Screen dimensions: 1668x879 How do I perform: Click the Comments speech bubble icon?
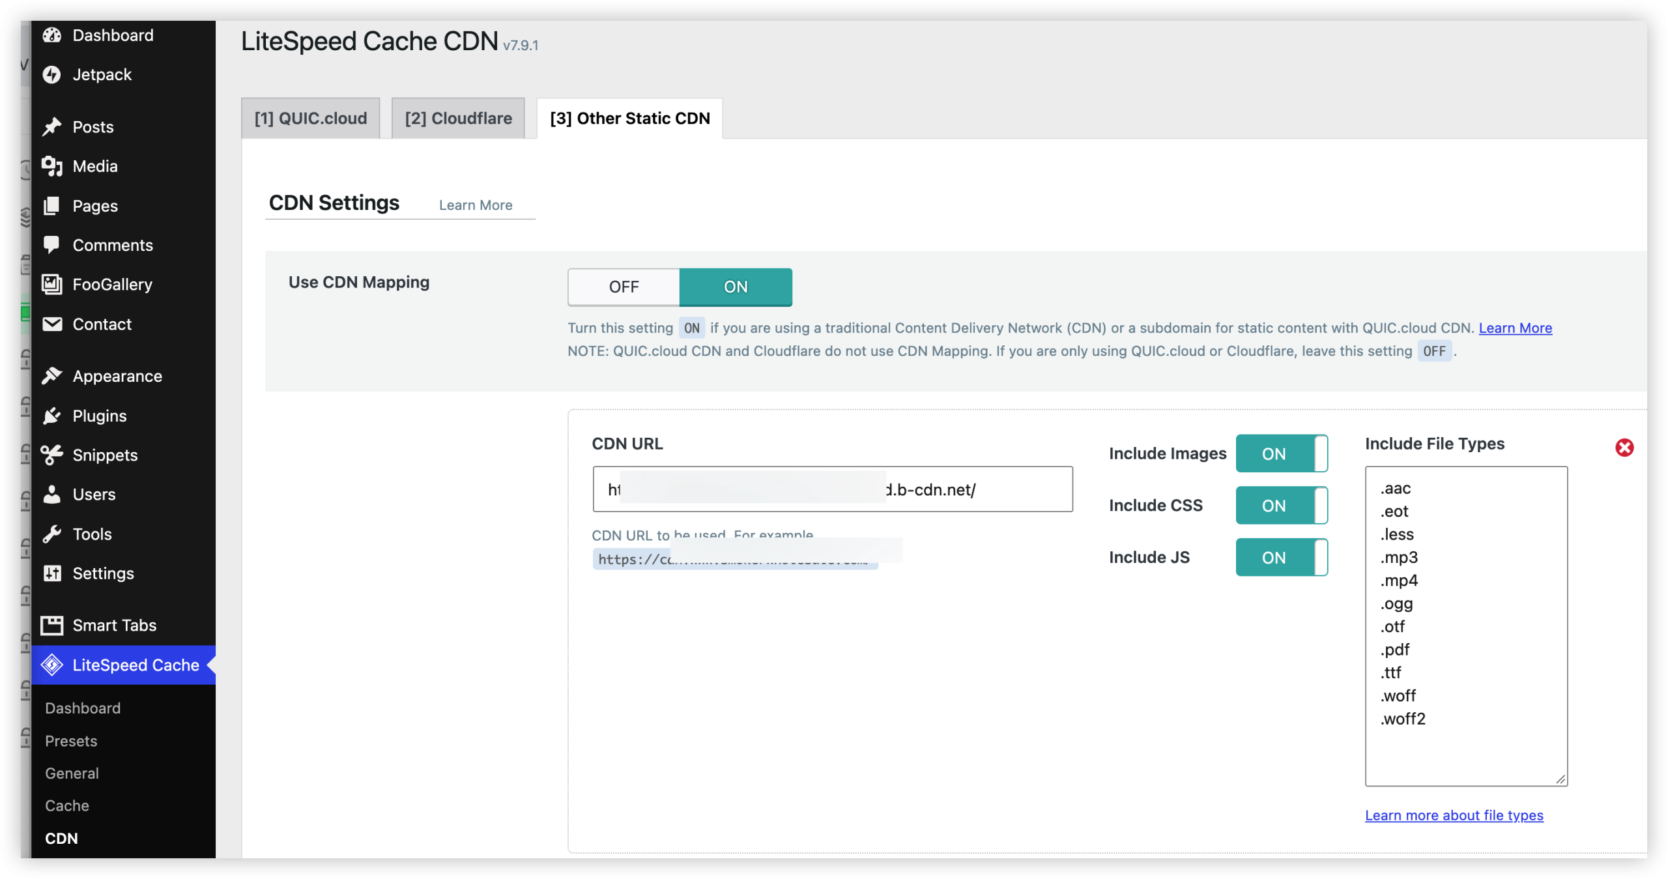coord(51,245)
